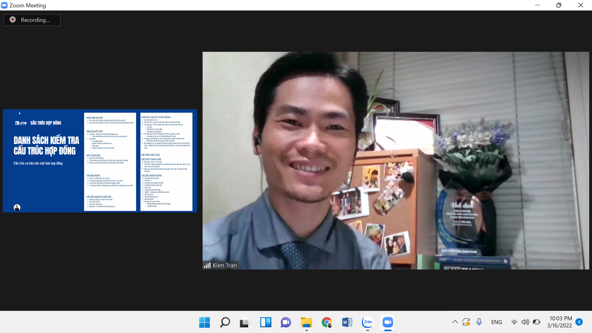Click the first white checklist page
The width and height of the screenshot is (592, 333).
click(x=110, y=162)
